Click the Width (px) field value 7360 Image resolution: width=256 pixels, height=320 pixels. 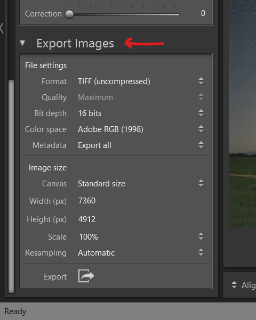[87, 201]
